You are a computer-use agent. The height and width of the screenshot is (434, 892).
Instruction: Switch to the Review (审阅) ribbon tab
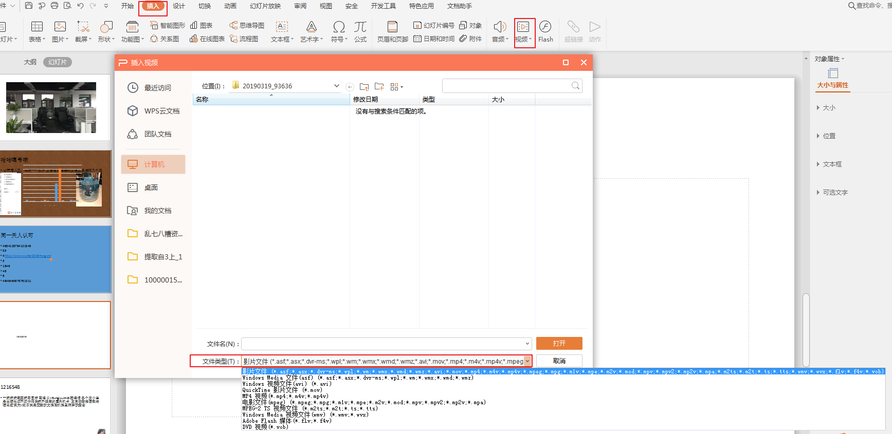(300, 6)
